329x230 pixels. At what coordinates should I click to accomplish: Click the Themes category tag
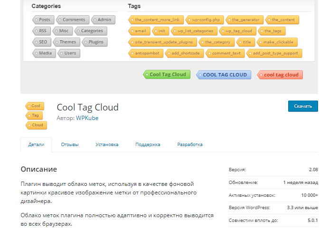click(x=66, y=42)
